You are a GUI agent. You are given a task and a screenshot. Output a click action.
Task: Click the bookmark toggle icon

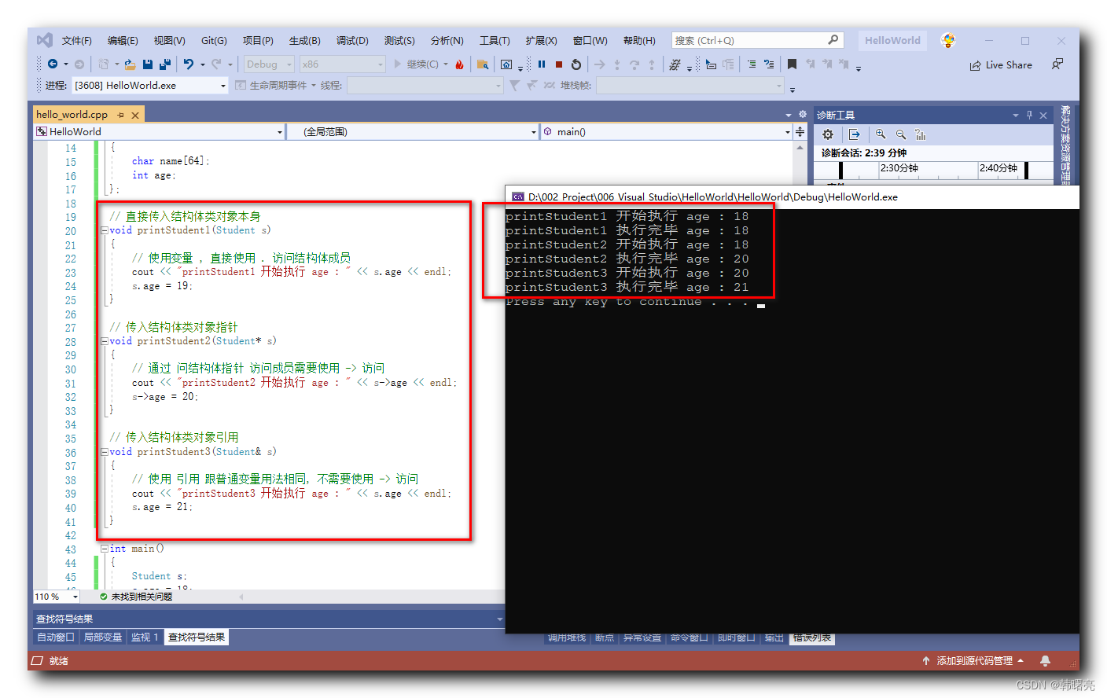pyautogui.click(x=792, y=64)
